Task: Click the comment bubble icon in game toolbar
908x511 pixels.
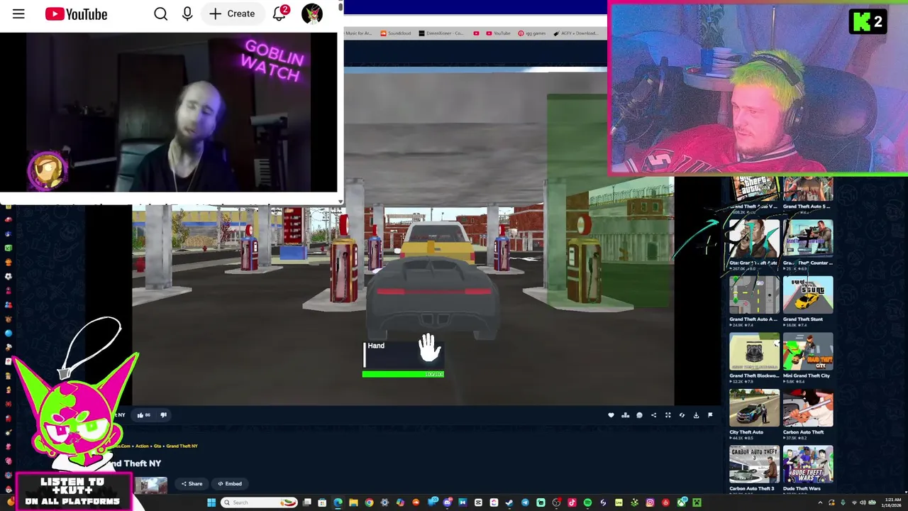Action: (x=639, y=415)
